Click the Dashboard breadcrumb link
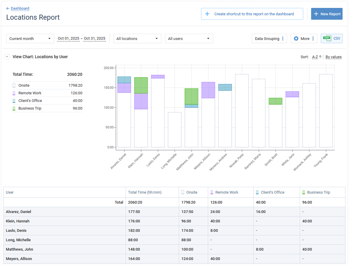The height and width of the screenshot is (265, 349). point(20,9)
